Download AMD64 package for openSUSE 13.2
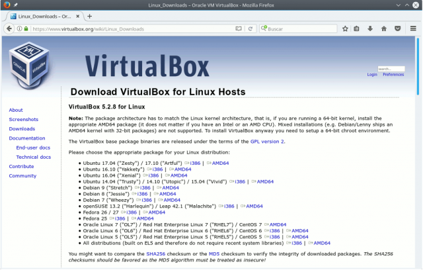The height and width of the screenshot is (270, 423). click(x=254, y=206)
